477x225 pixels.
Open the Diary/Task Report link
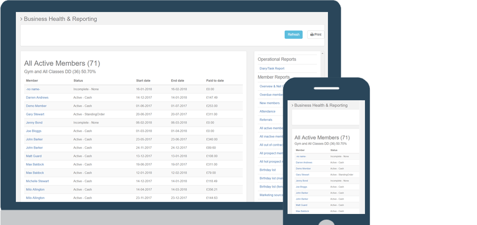coord(272,69)
